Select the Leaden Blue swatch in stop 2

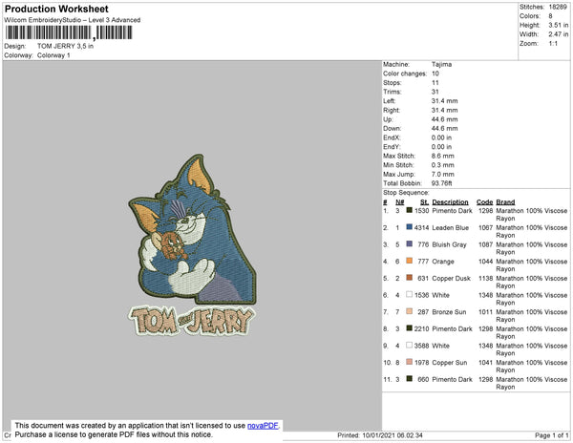click(410, 227)
